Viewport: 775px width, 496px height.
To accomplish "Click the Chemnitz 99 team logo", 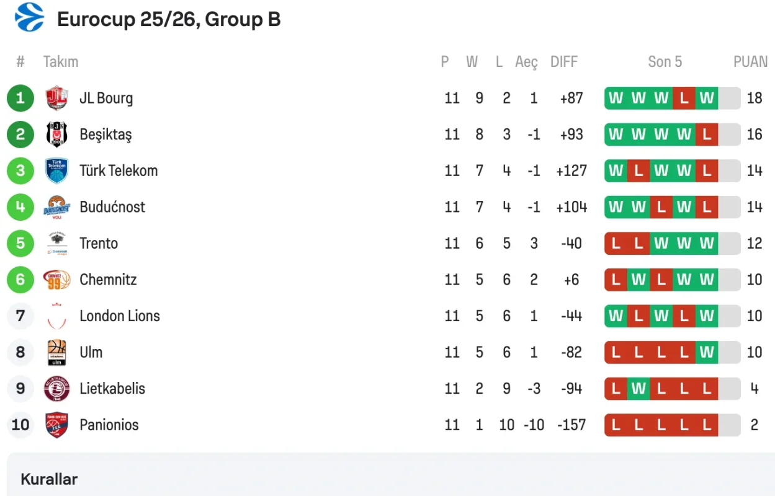I will [56, 280].
